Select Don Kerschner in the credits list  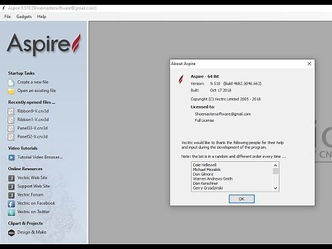point(205,183)
